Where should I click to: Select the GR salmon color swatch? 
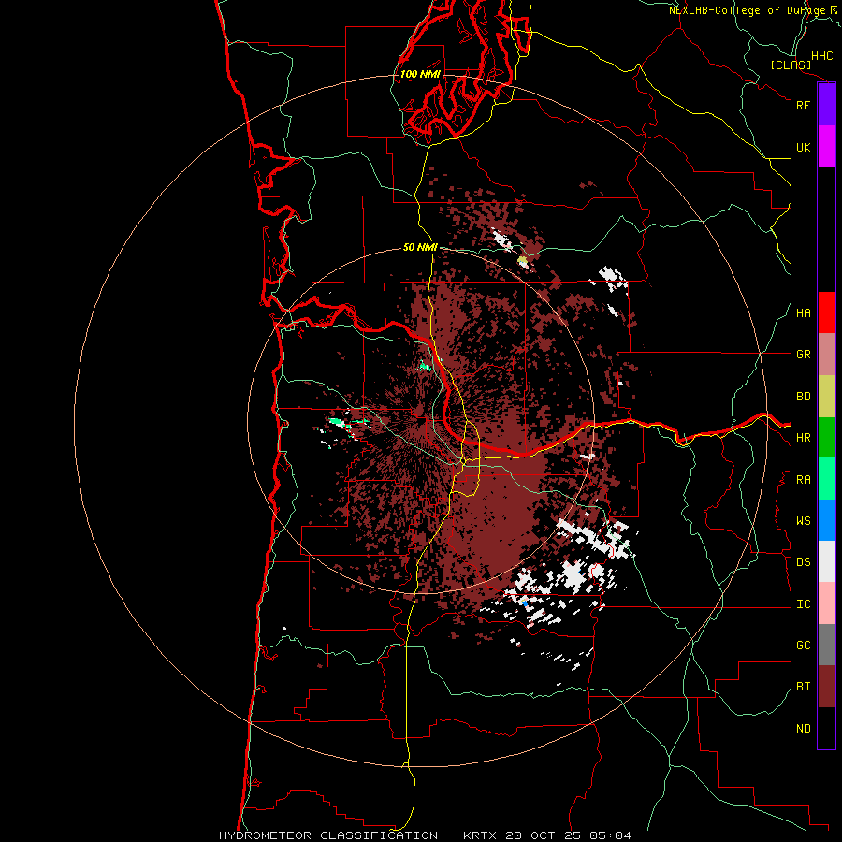[826, 355]
